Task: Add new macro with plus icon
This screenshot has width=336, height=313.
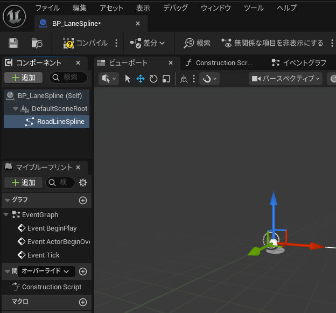Action: pos(83,302)
